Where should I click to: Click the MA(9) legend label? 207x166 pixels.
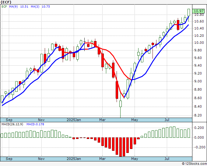pyautogui.click(x=13, y=7)
